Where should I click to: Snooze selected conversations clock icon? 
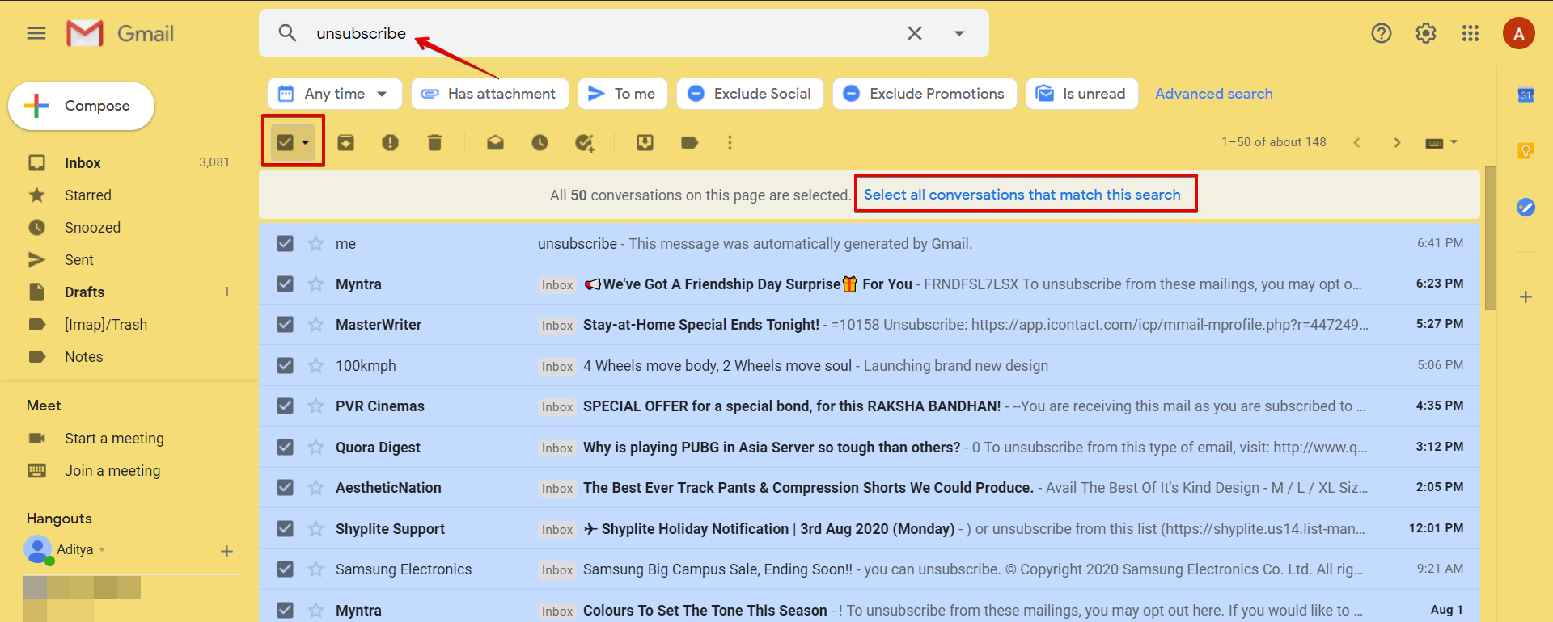point(540,143)
